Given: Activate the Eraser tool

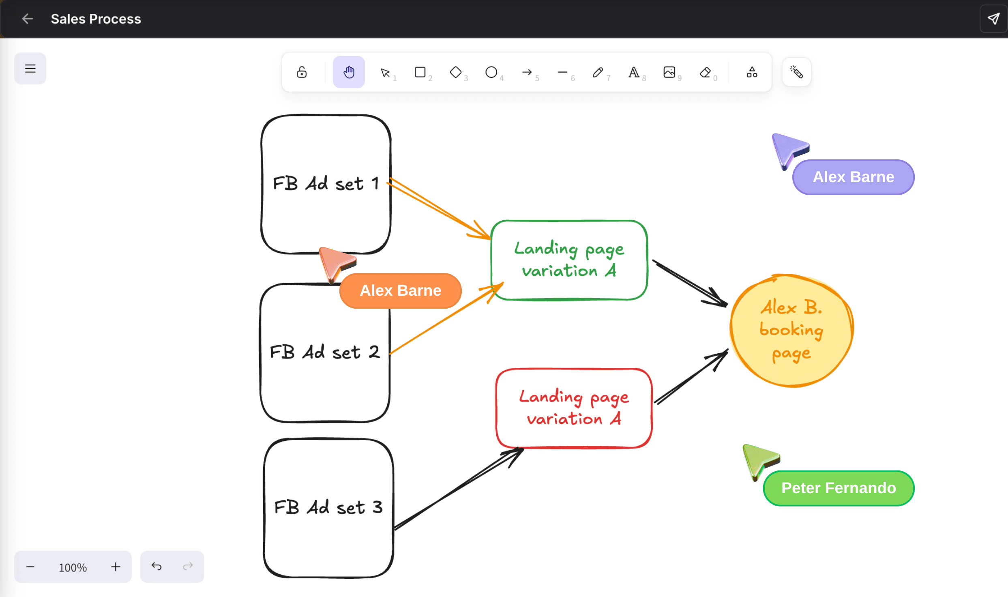Looking at the screenshot, I should coord(705,72).
